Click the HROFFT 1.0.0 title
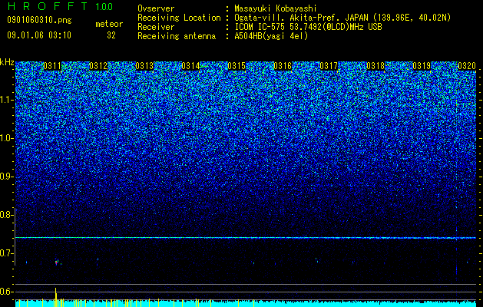The width and height of the screenshot is (483, 307). pyautogui.click(x=60, y=6)
